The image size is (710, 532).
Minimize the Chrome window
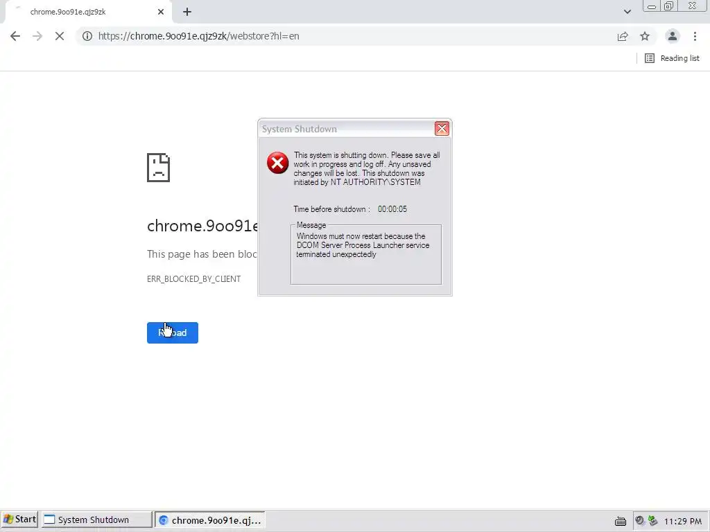652,6
